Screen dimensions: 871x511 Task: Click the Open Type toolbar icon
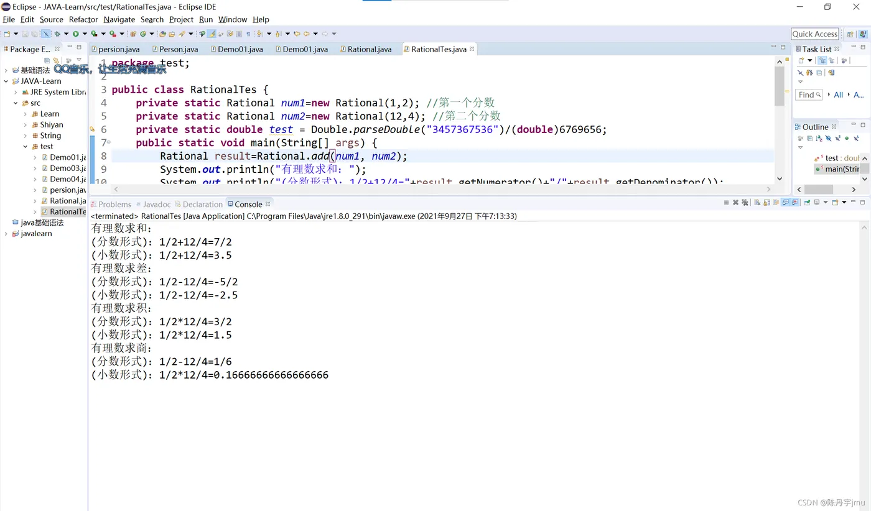pyautogui.click(x=162, y=34)
